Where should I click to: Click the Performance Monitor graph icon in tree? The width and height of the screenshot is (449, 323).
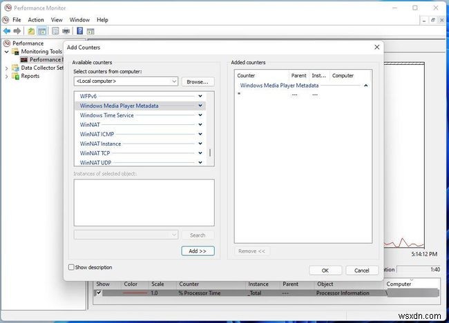pos(24,59)
